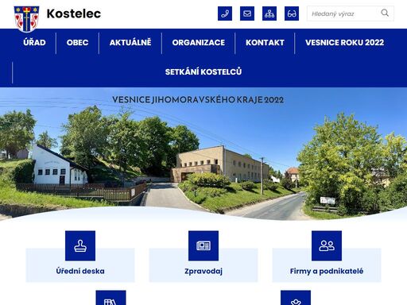407x305 pixels.
Task: Open the KONTAKT menu
Action: [x=265, y=43]
